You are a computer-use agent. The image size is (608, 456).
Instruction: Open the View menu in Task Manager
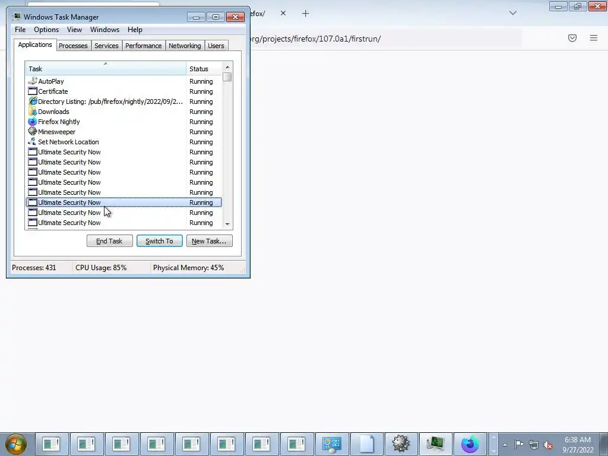74,30
